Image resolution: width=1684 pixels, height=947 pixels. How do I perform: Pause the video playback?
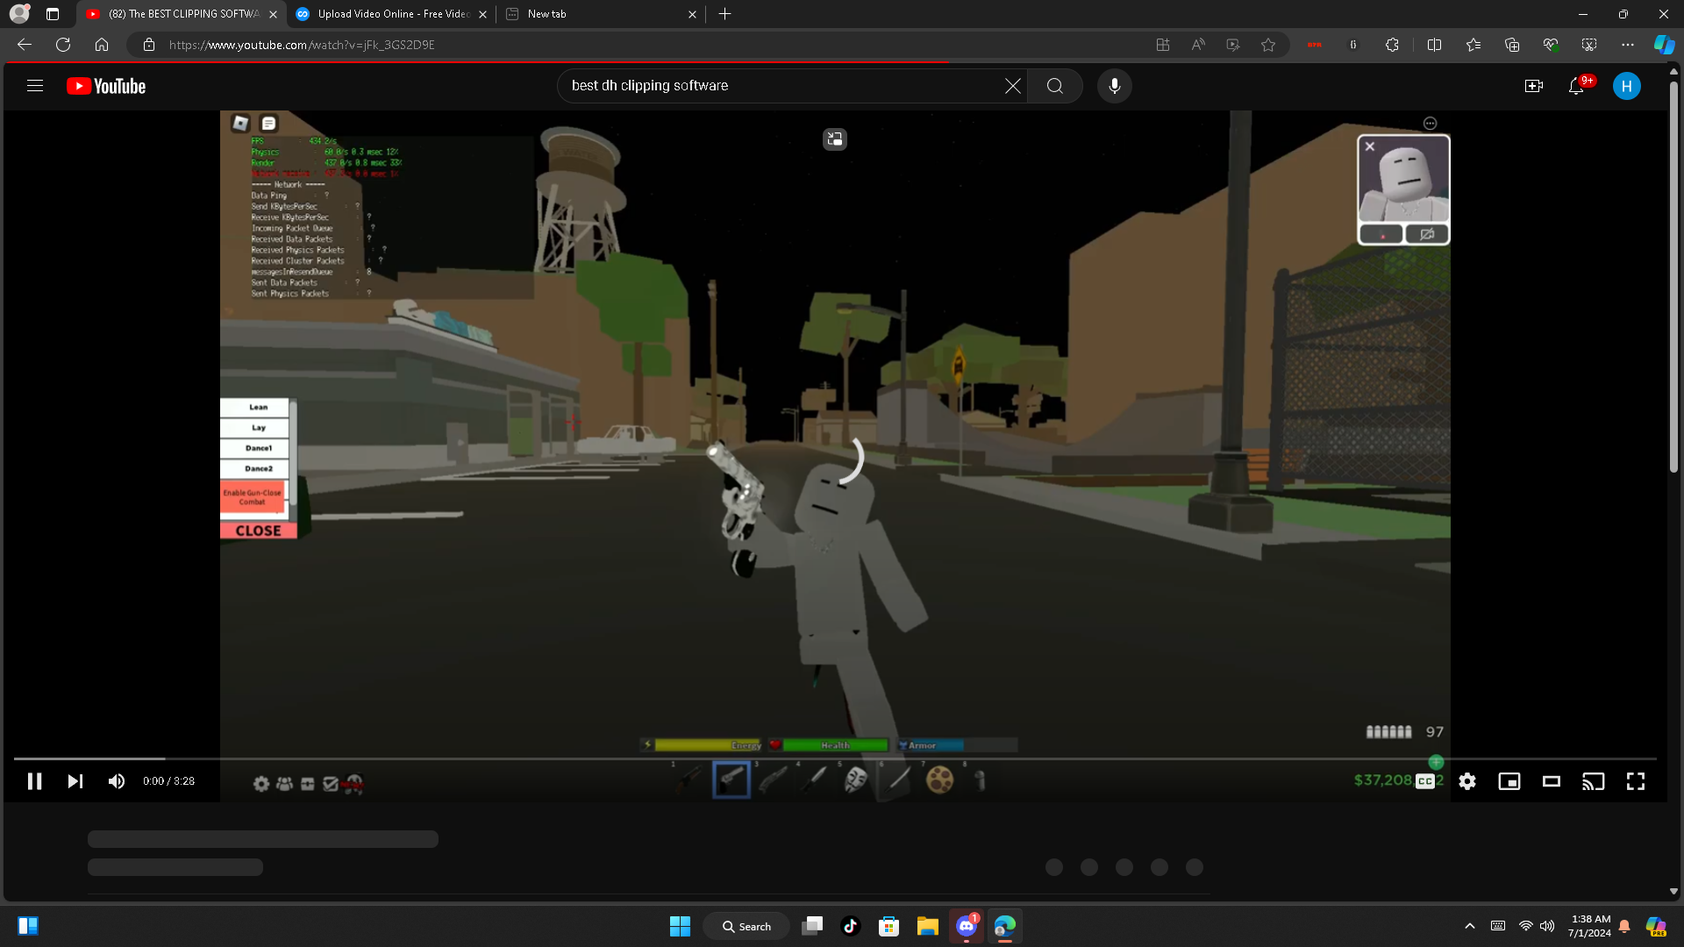point(34,781)
